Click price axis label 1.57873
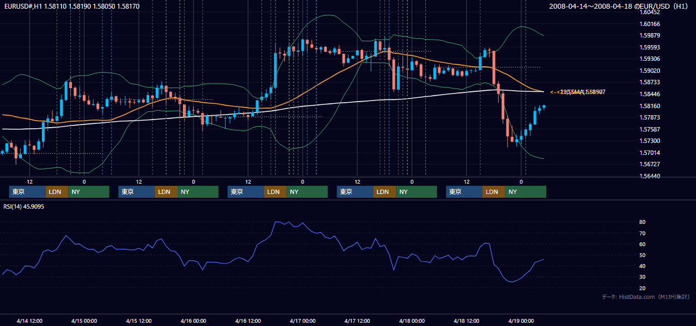 click(650, 117)
